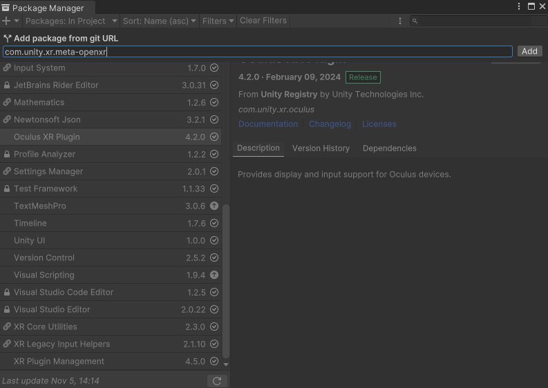Open the Changelog link
The width and height of the screenshot is (548, 388).
[x=330, y=124]
